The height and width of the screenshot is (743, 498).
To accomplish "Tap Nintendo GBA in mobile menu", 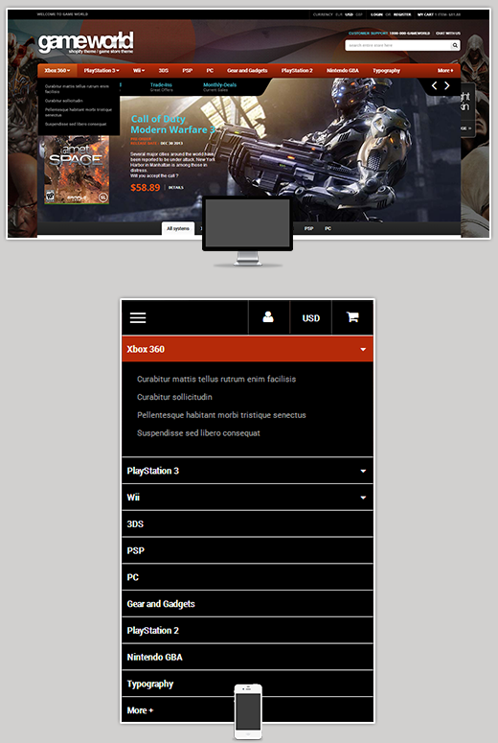I will 247,658.
